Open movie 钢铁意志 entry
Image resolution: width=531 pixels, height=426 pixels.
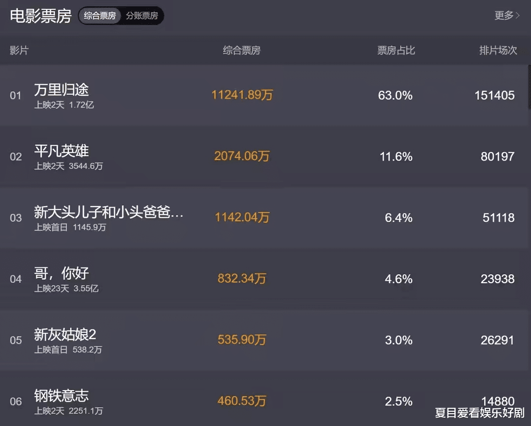(x=61, y=396)
